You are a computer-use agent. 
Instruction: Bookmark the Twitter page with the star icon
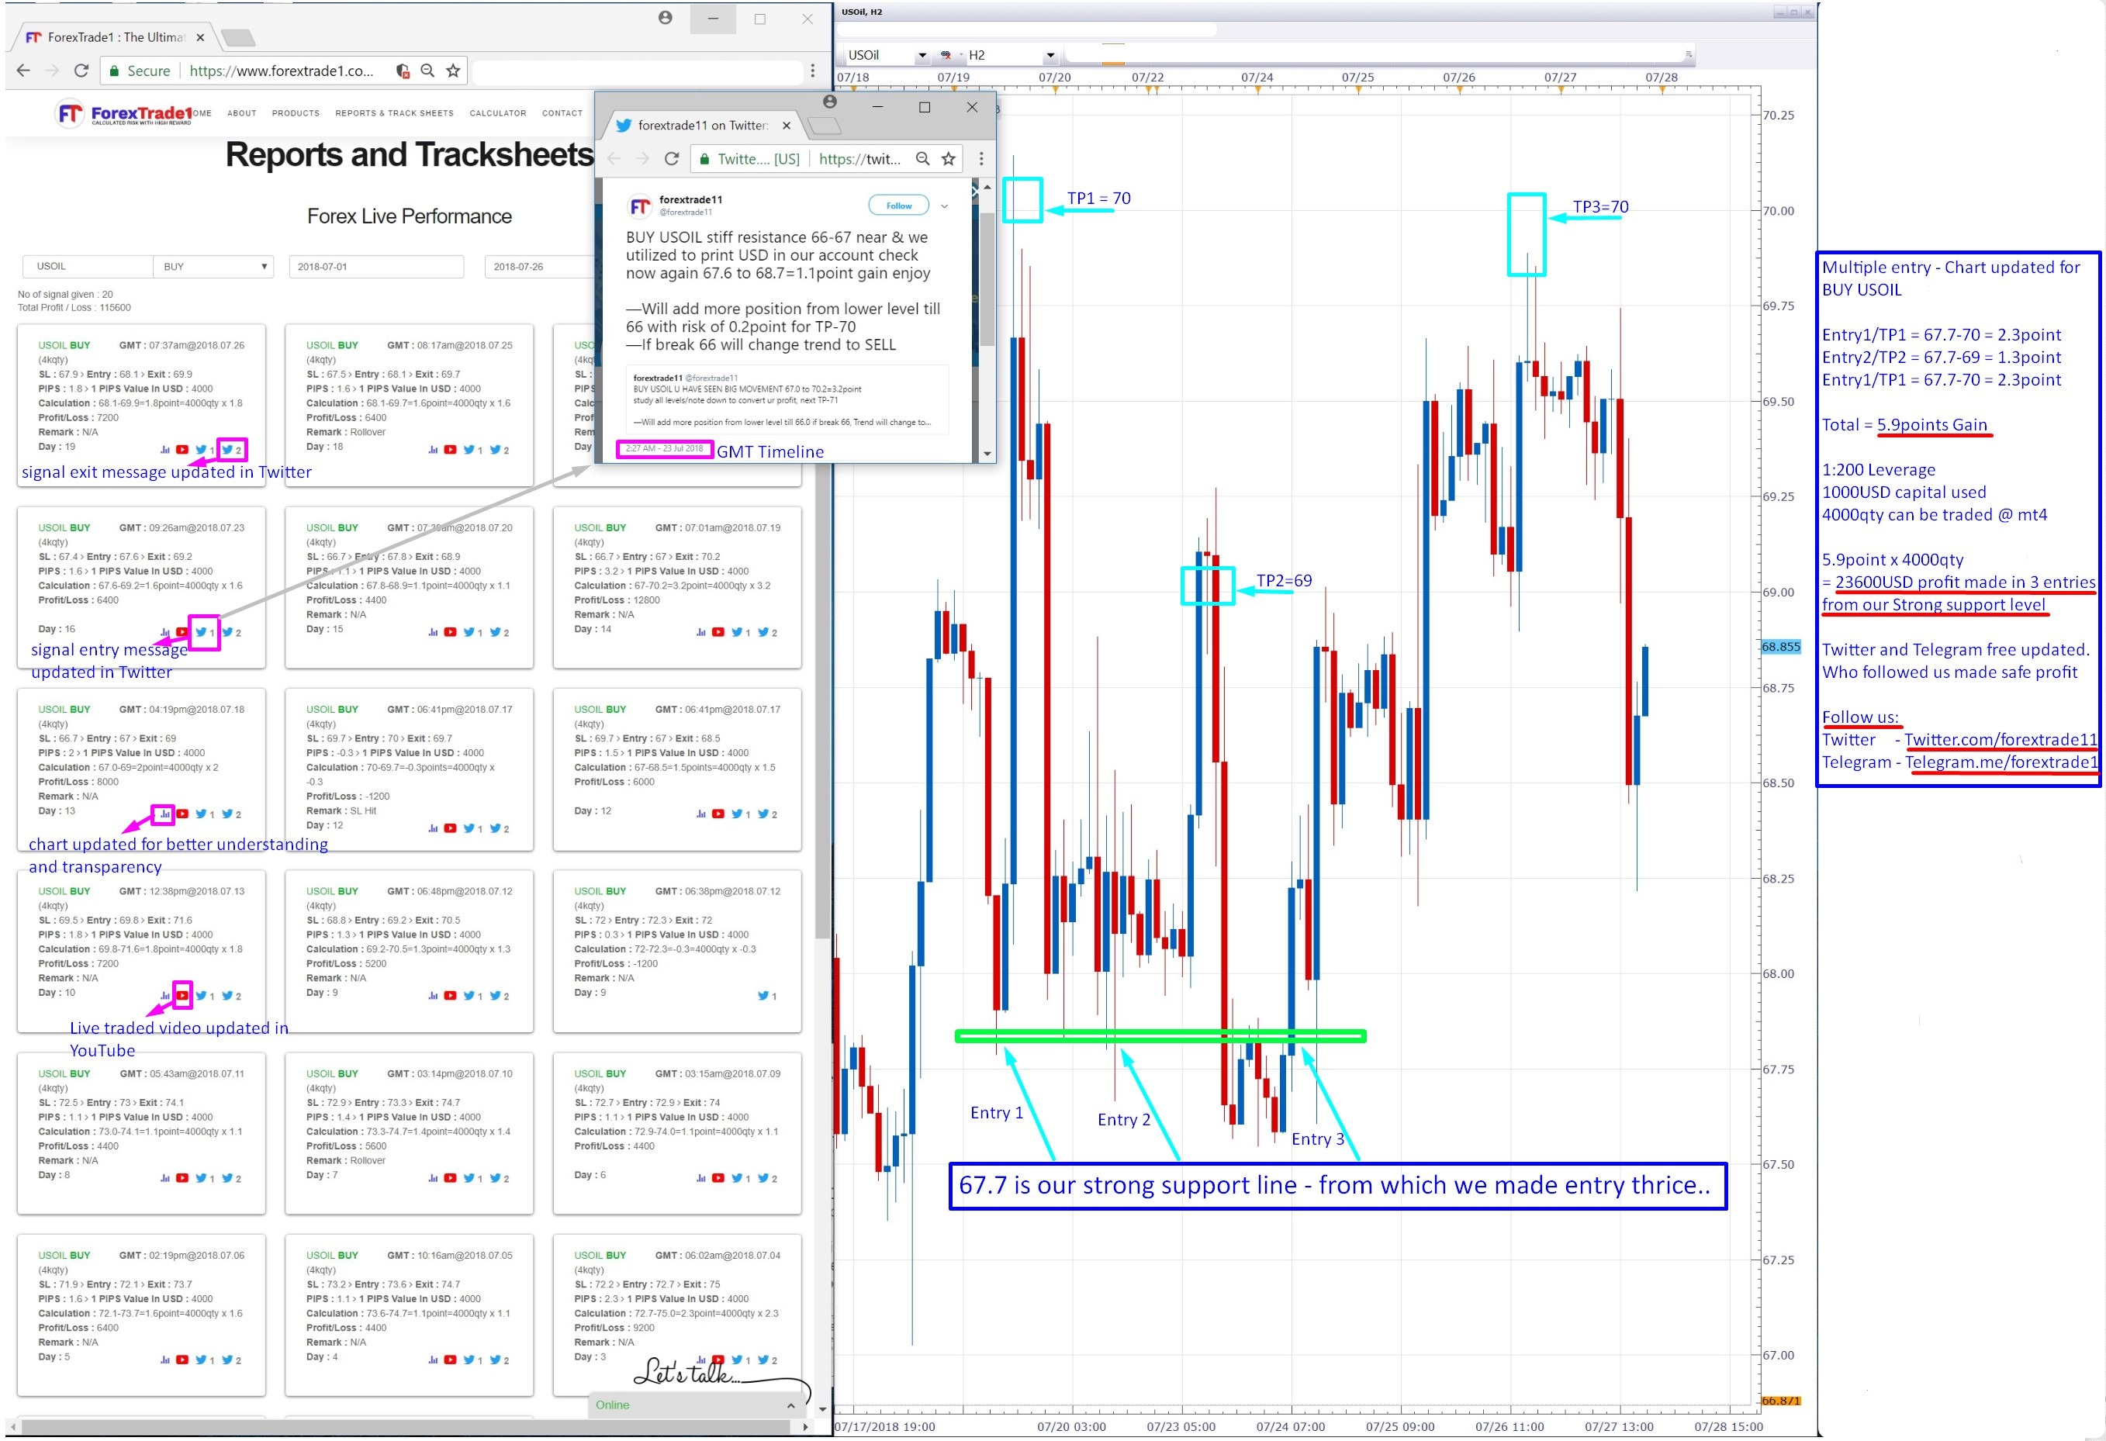point(948,158)
